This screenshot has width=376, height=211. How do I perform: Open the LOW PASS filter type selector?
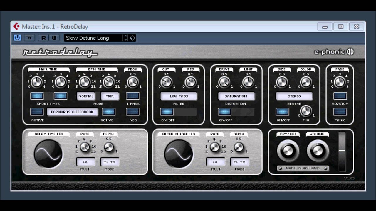(179, 96)
